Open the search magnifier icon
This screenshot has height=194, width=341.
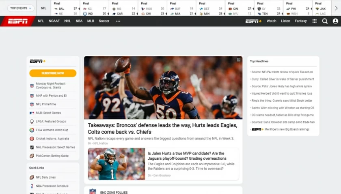pos(325,21)
